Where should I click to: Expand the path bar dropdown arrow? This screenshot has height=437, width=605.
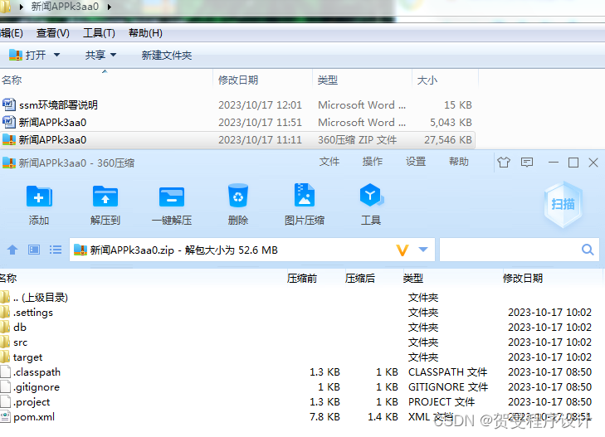(423, 250)
